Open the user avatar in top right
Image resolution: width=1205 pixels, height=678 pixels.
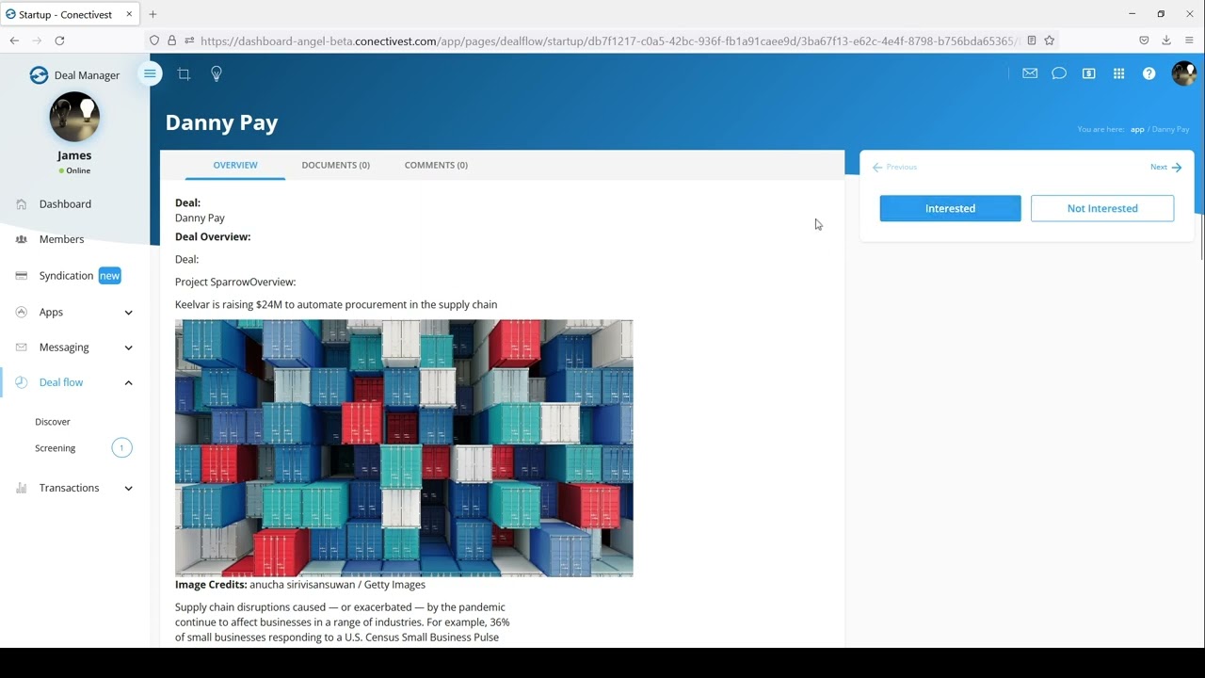tap(1183, 73)
